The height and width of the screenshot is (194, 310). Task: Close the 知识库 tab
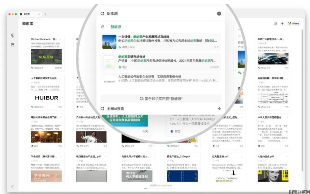pyautogui.click(x=39, y=14)
